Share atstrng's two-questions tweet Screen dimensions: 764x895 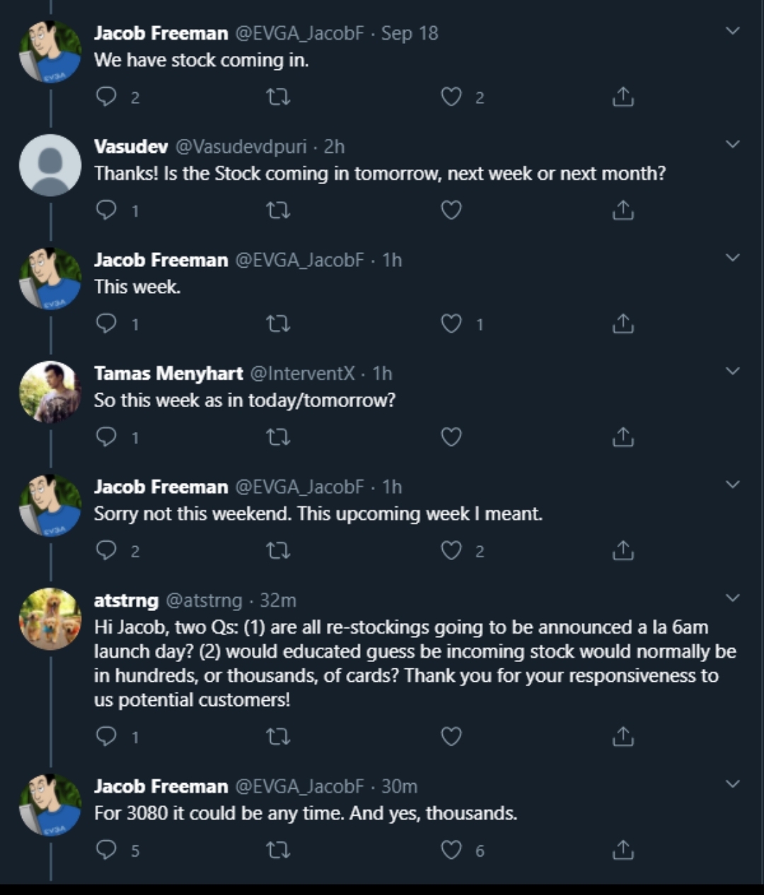click(x=623, y=737)
